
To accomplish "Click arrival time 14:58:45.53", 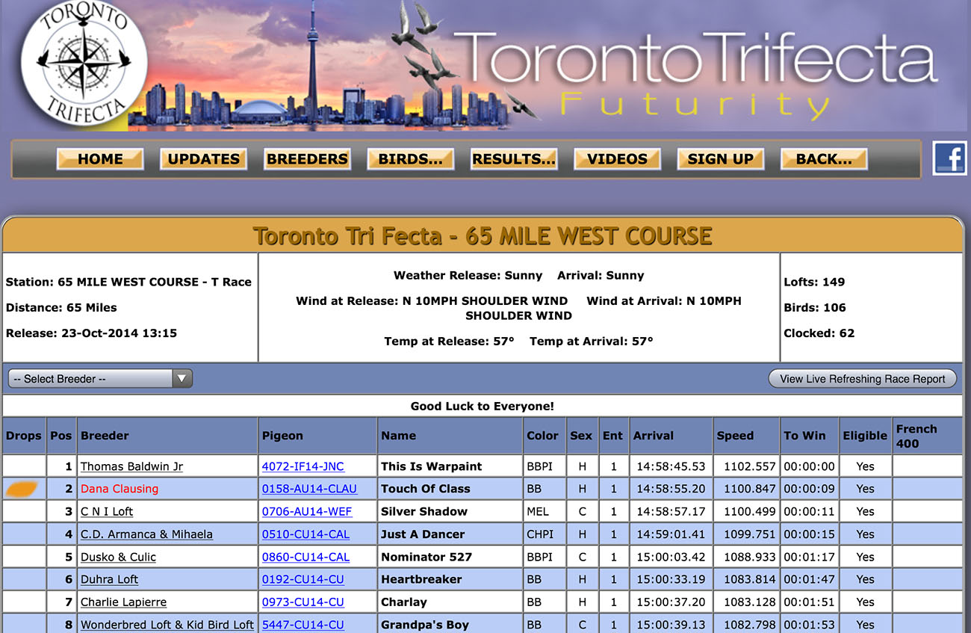I will click(671, 466).
